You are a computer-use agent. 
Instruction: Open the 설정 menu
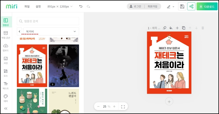coord(38,6)
